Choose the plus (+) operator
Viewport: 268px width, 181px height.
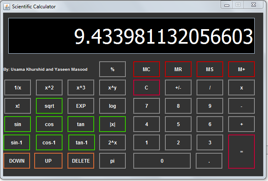point(241,124)
